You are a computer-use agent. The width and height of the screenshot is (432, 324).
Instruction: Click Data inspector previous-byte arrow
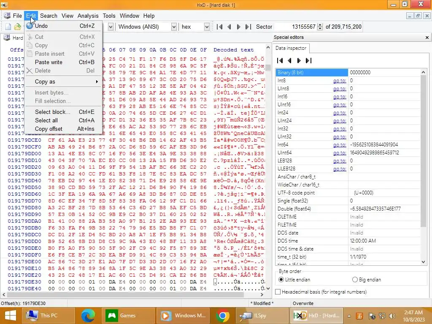pyautogui.click(x=289, y=60)
